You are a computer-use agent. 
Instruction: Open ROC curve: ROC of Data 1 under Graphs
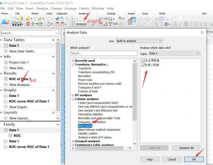click(x=29, y=101)
